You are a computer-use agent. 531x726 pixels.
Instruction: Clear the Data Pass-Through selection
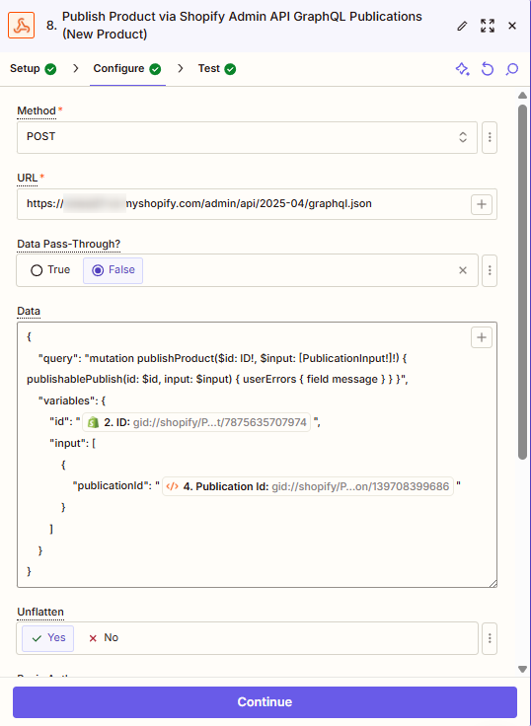pyautogui.click(x=463, y=270)
